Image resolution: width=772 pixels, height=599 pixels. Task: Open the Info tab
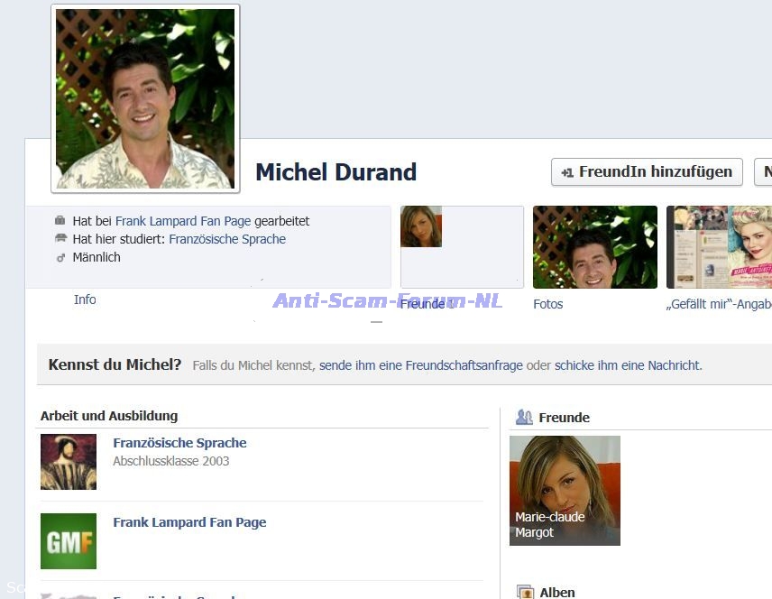tap(85, 299)
